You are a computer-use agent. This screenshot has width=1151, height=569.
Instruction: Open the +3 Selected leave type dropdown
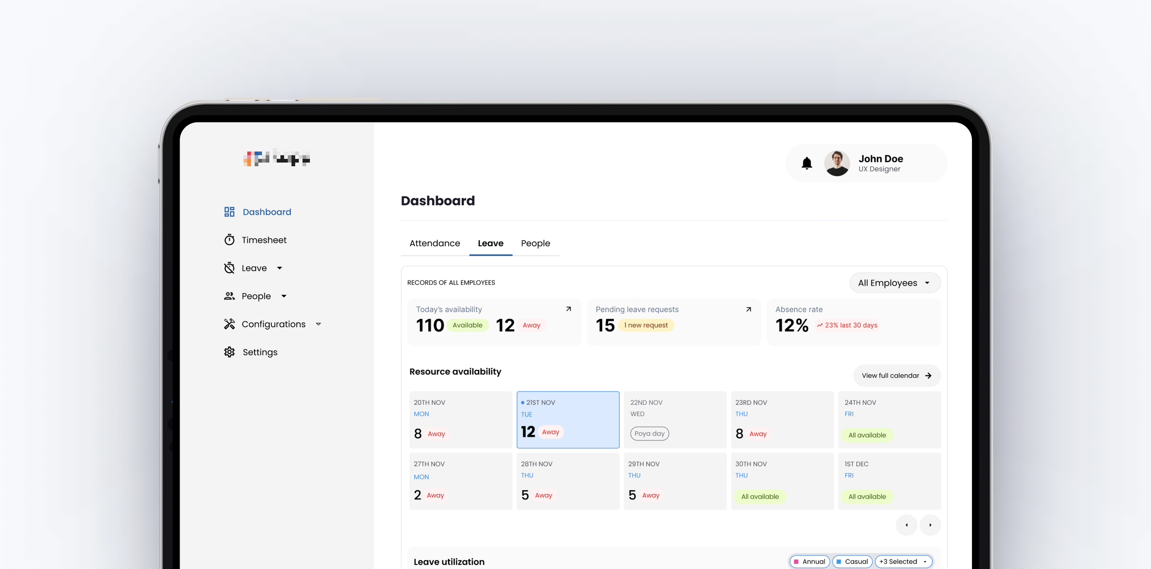pos(903,562)
